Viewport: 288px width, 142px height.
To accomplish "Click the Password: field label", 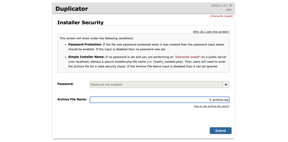I will pos(65,84).
